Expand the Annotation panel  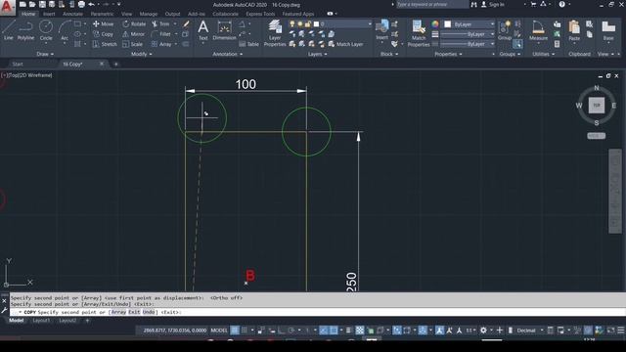click(228, 54)
